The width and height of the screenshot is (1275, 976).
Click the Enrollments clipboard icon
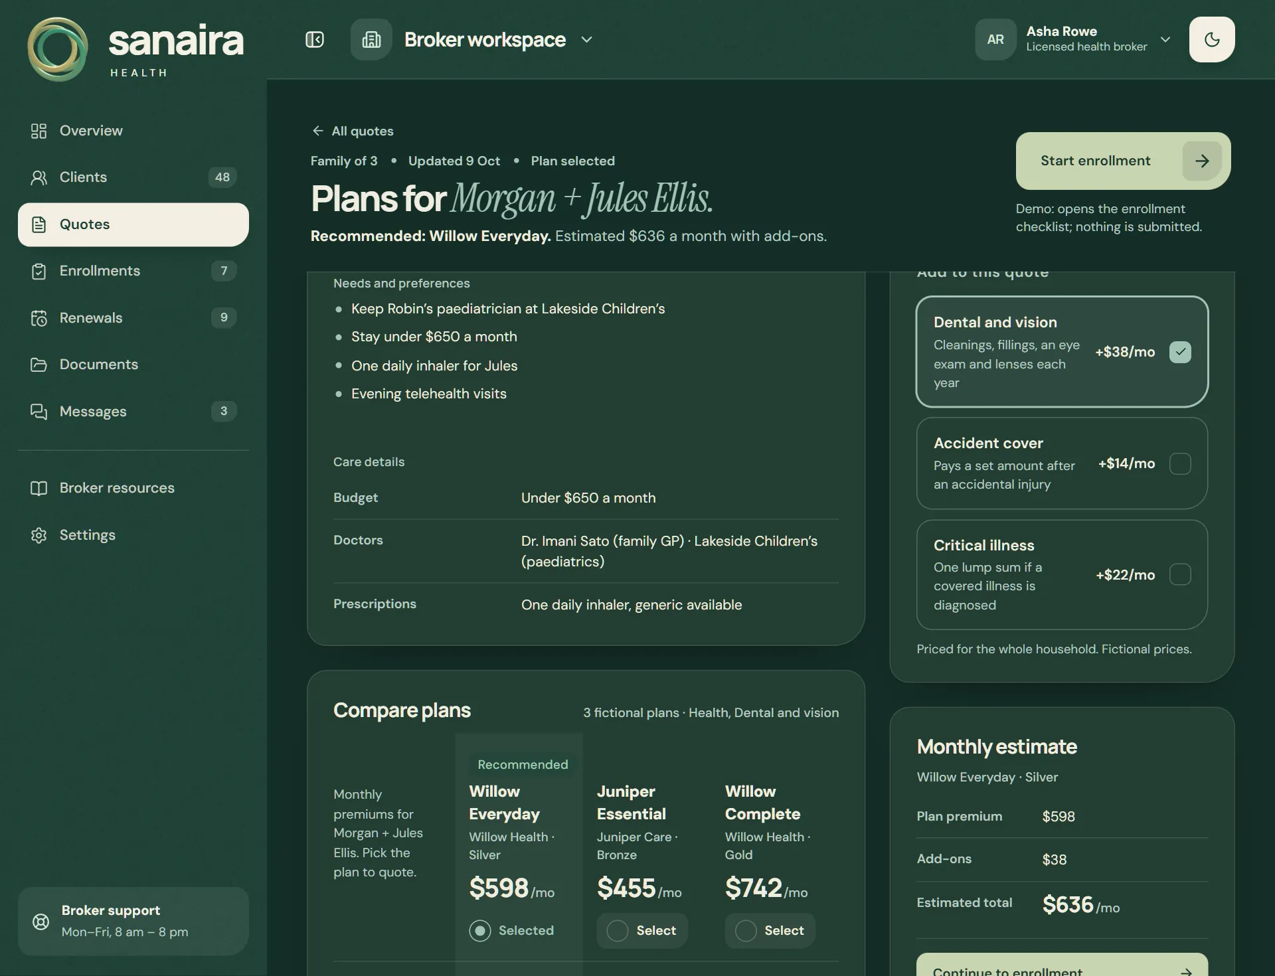(x=39, y=271)
